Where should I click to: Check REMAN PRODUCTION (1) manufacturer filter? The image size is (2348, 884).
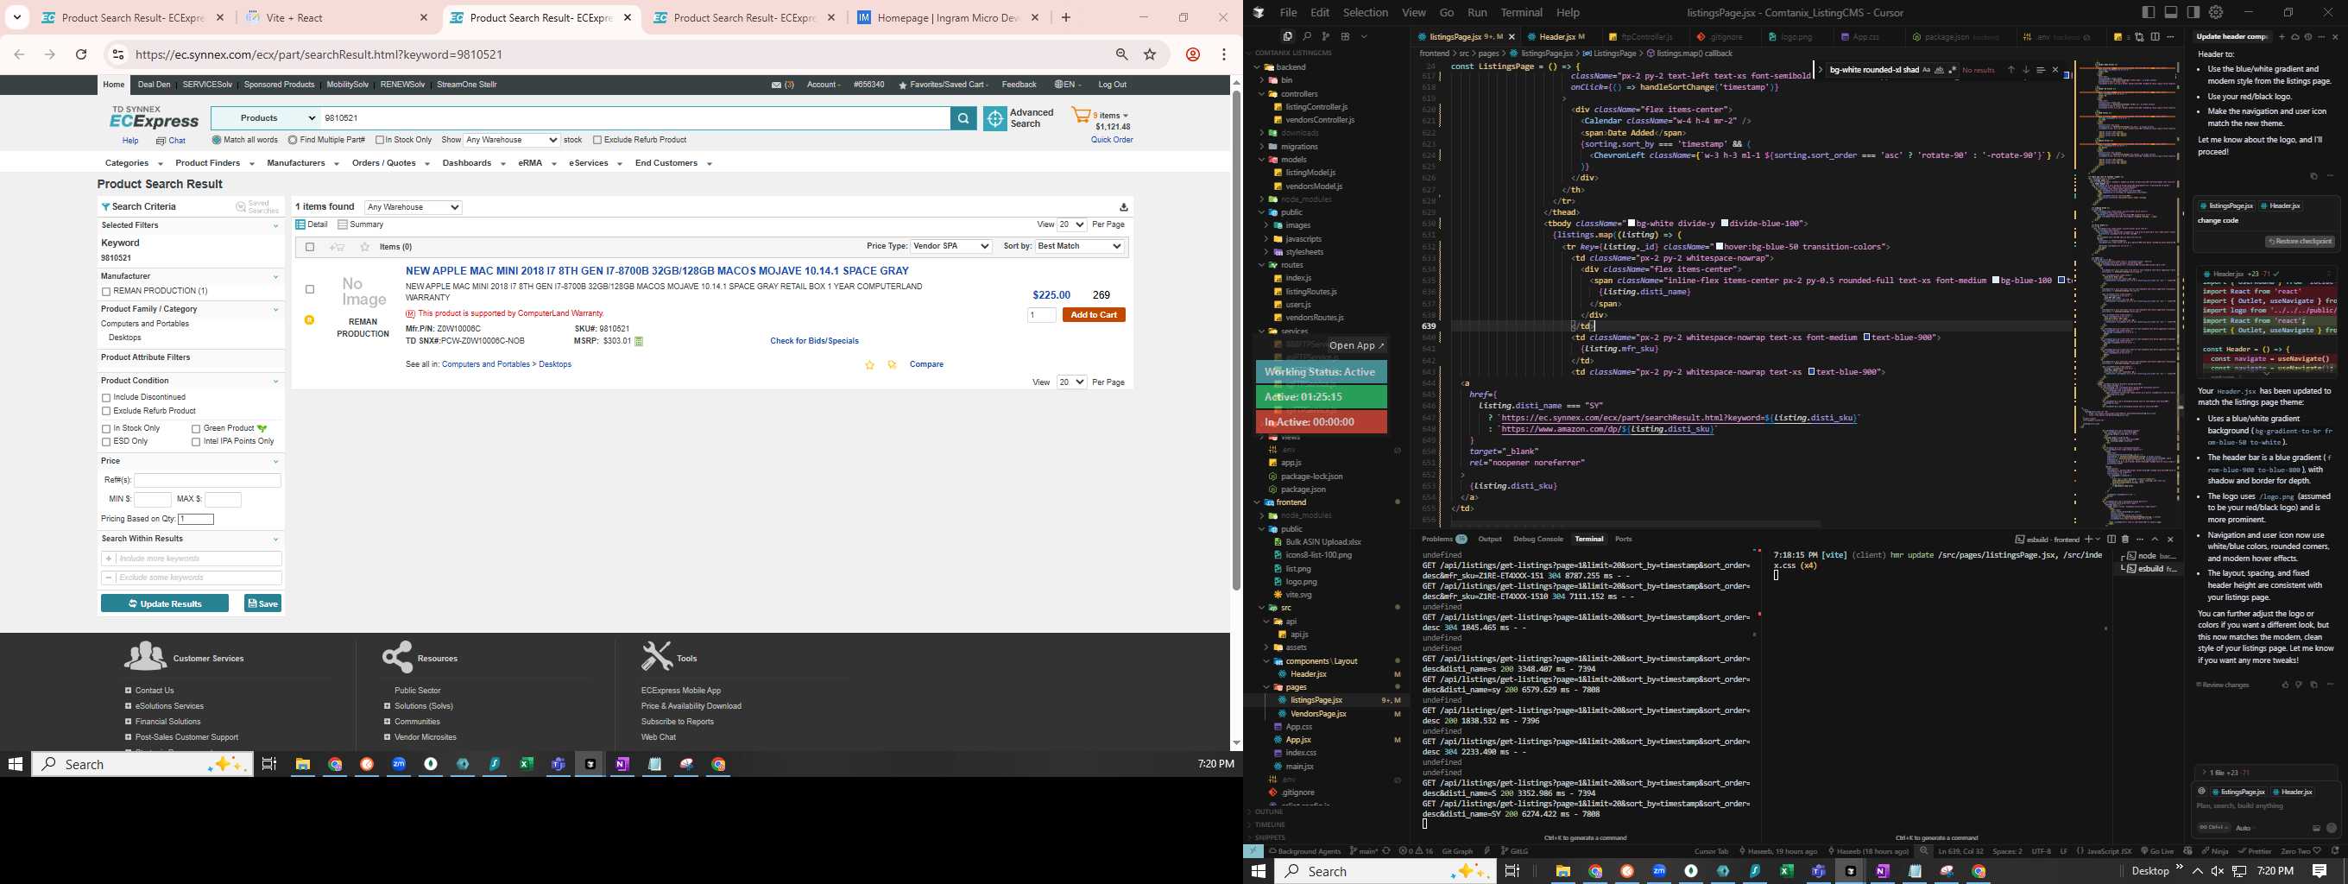coord(107,292)
